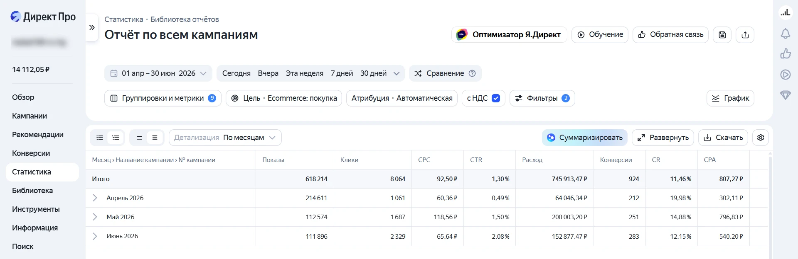This screenshot has height=259, width=798.
Task: Click Статистика breadcrumb link
Action: point(124,19)
